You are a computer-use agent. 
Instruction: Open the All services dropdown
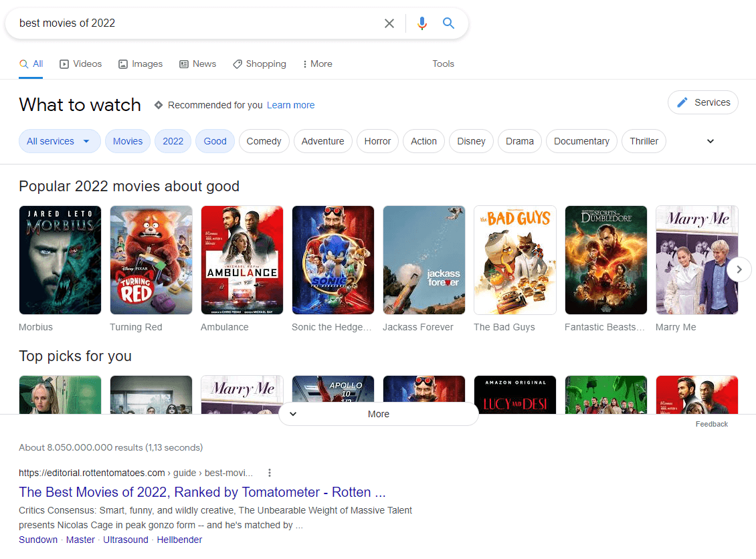[60, 141]
